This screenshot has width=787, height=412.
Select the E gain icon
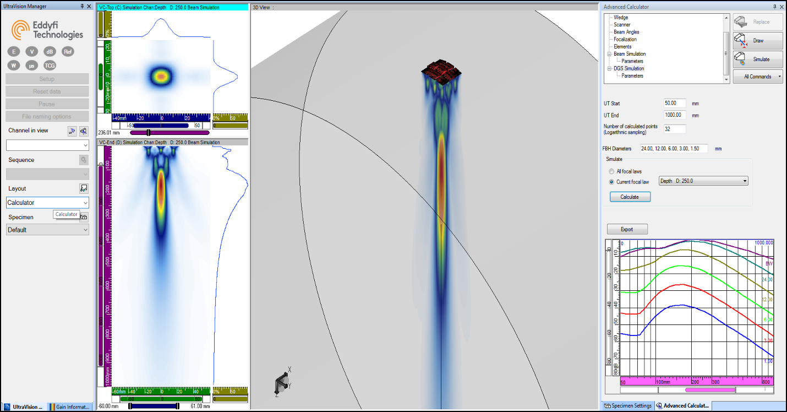(x=13, y=51)
